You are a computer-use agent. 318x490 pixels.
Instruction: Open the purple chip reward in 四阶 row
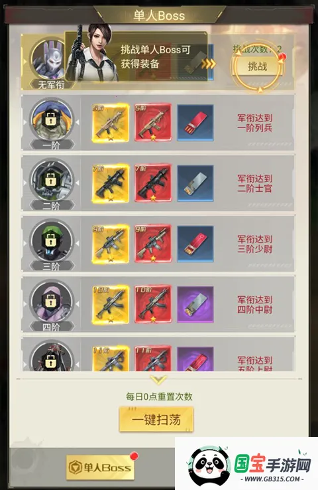[x=195, y=305]
